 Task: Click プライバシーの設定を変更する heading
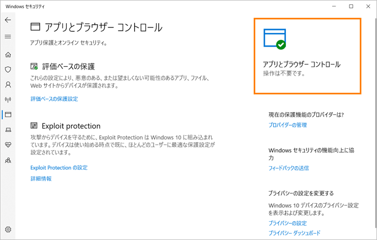[x=301, y=193]
